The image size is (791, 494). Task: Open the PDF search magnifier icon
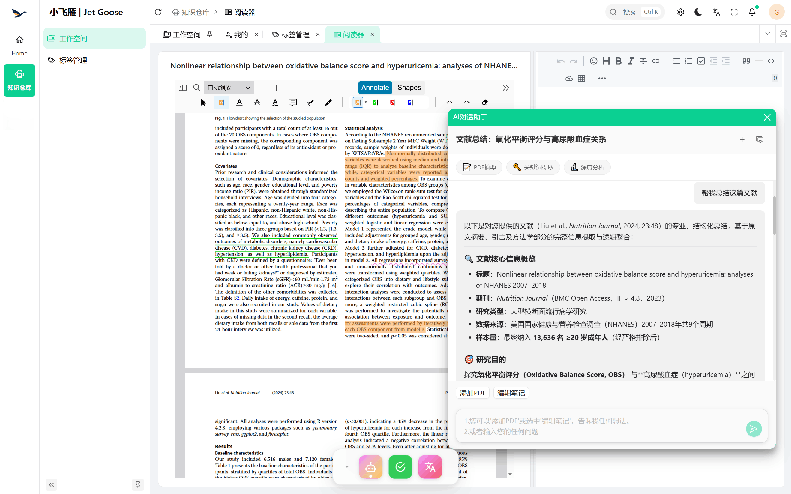197,88
